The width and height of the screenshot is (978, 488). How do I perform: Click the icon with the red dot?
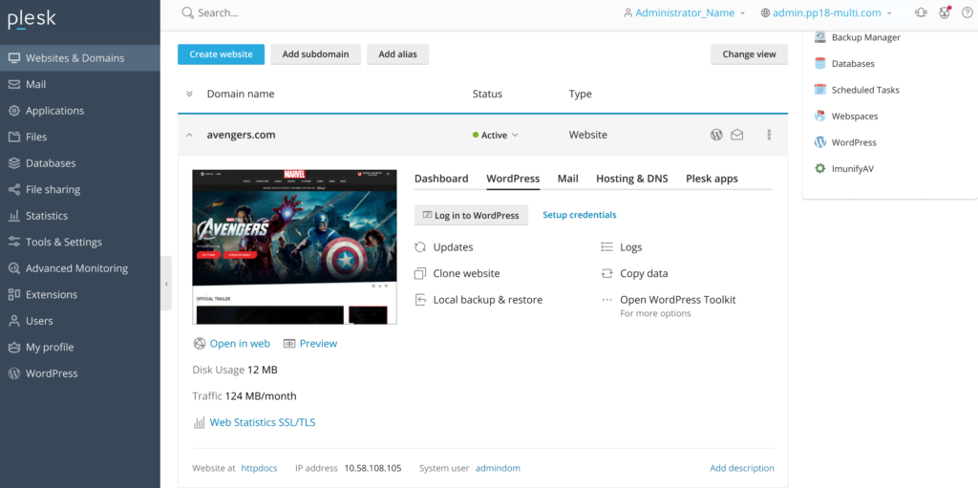click(x=945, y=12)
